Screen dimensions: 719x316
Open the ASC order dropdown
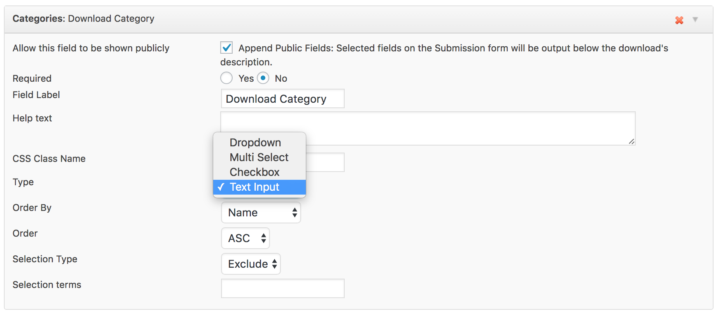[x=245, y=238]
